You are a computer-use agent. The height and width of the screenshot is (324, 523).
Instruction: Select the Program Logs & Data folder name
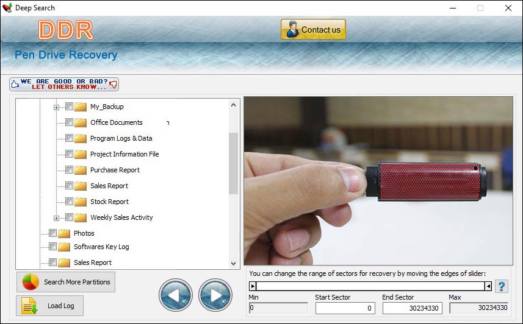pos(121,138)
